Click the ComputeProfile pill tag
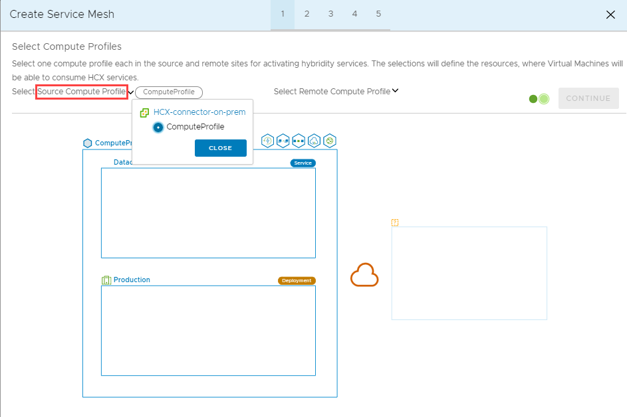 [x=169, y=92]
